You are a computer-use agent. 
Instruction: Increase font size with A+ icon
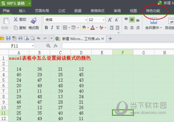tap(110, 20)
